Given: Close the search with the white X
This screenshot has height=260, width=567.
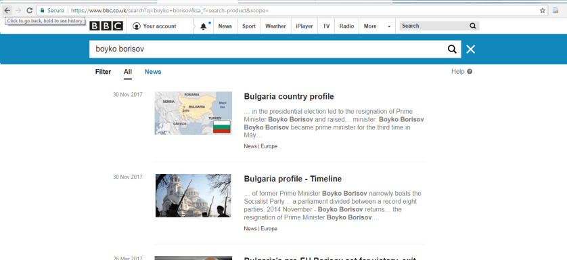Looking at the screenshot, I should tap(470, 49).
